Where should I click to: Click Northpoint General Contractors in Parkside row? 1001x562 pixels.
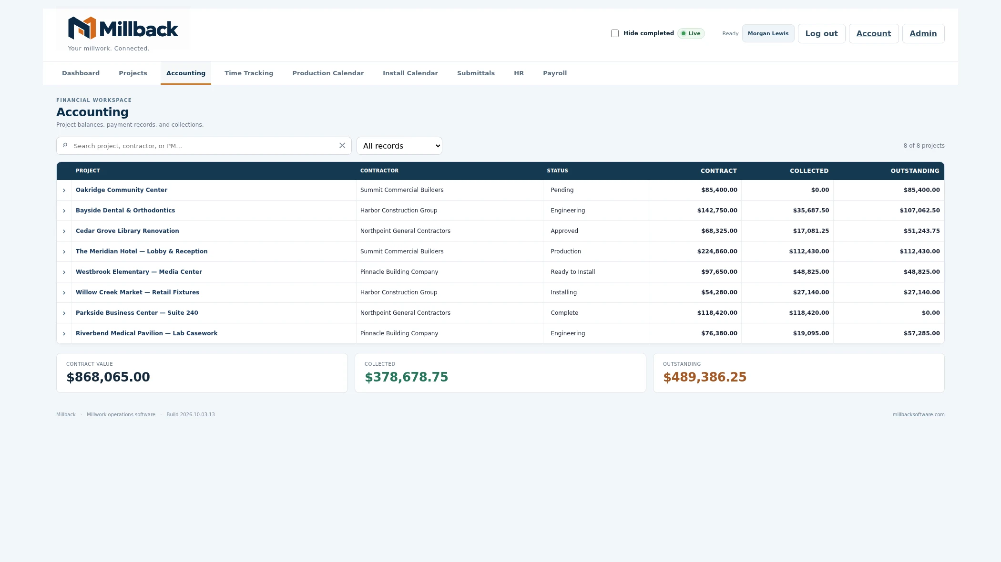coord(405,312)
